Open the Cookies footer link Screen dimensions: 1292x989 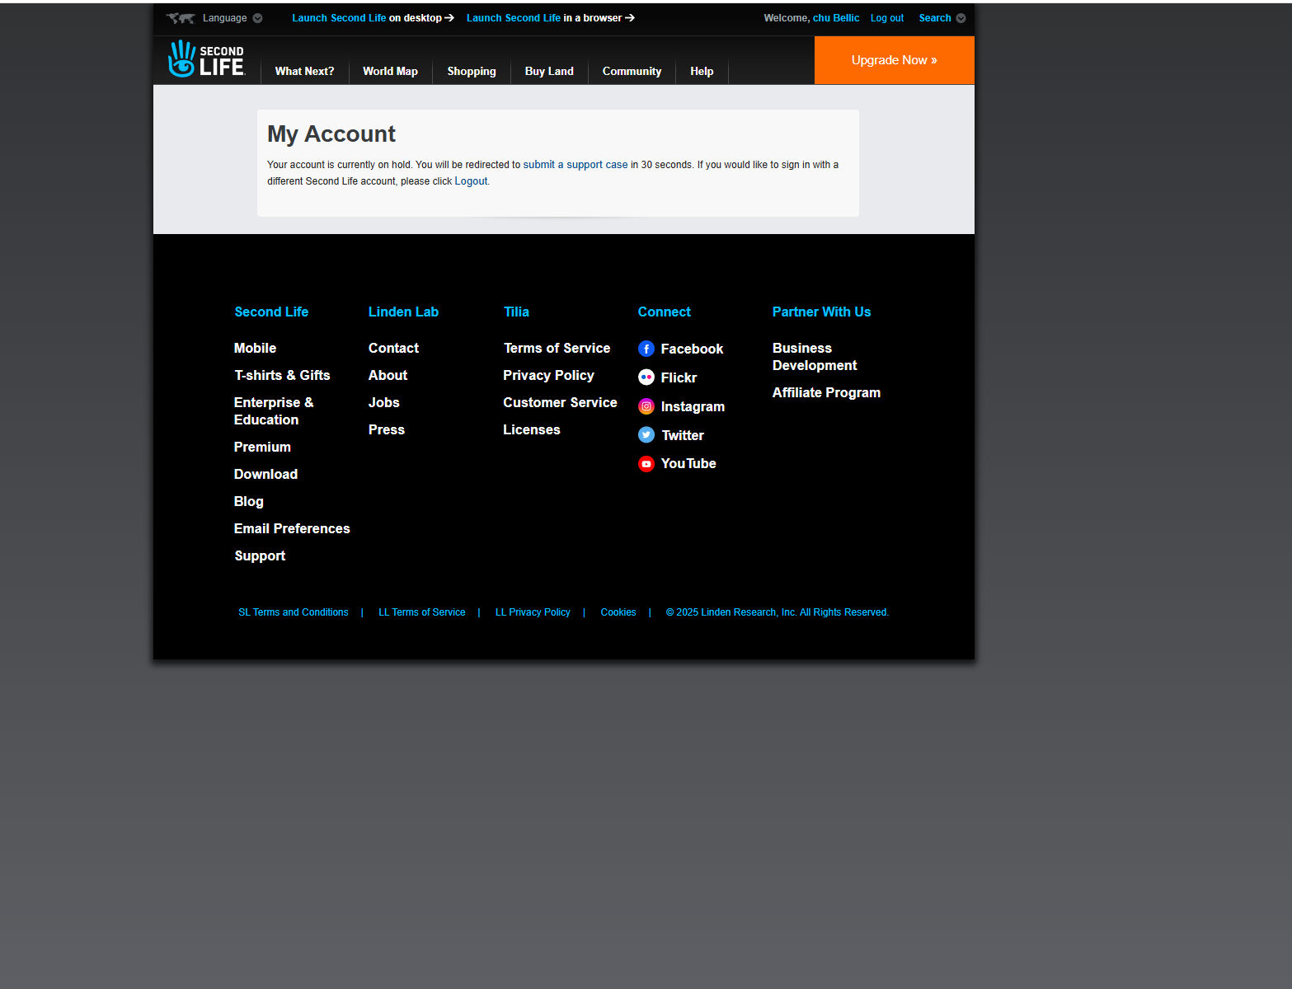618,612
